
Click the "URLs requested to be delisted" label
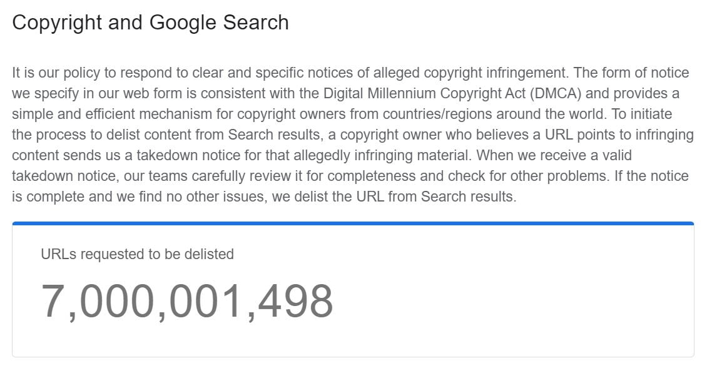tap(137, 254)
